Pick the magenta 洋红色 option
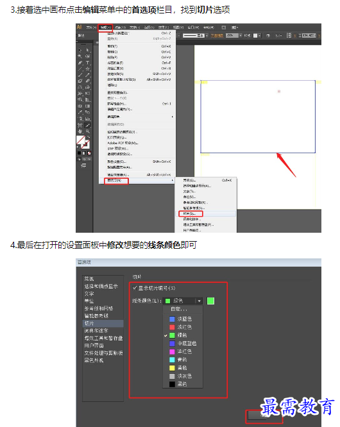This screenshot has width=340, height=427. coord(183,351)
